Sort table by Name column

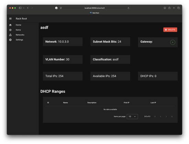(x=65, y=103)
